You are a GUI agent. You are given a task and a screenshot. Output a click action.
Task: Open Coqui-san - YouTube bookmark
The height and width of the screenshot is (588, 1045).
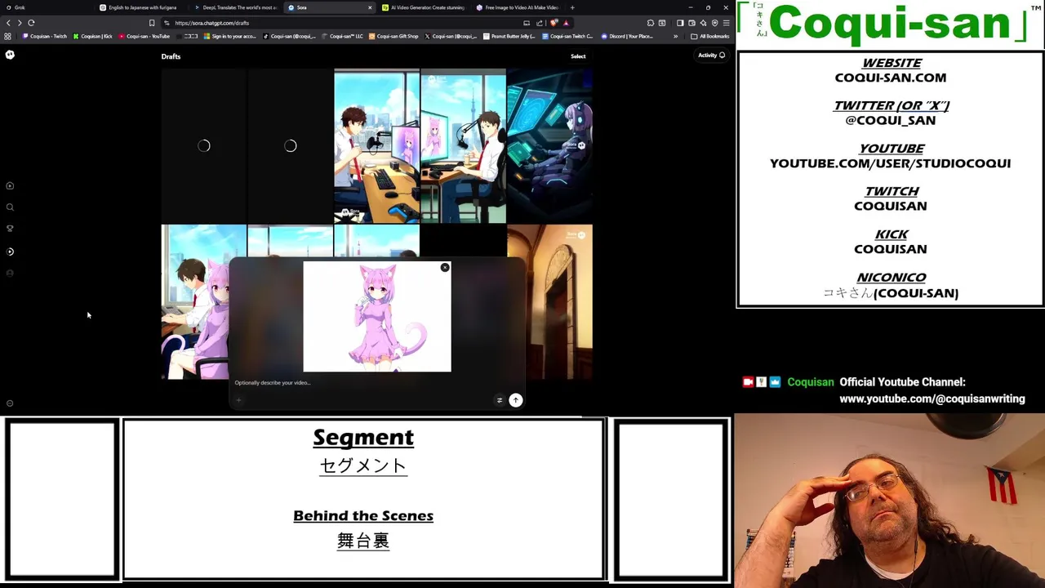click(145, 36)
